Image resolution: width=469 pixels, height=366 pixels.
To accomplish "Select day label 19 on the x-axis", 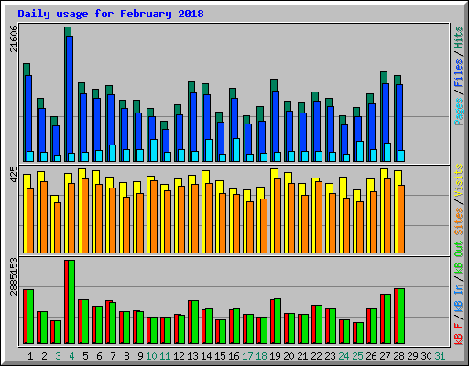I will pos(275,356).
